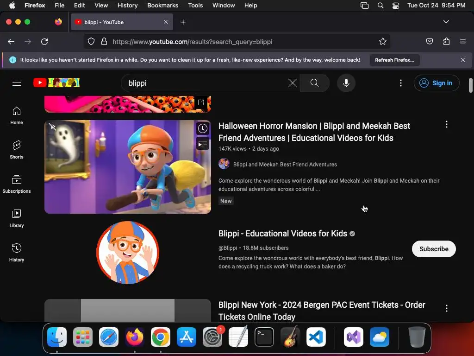This screenshot has height=356, width=474.
Task: Add Halloween Horror Mansion video to queue
Action: pyautogui.click(x=203, y=143)
